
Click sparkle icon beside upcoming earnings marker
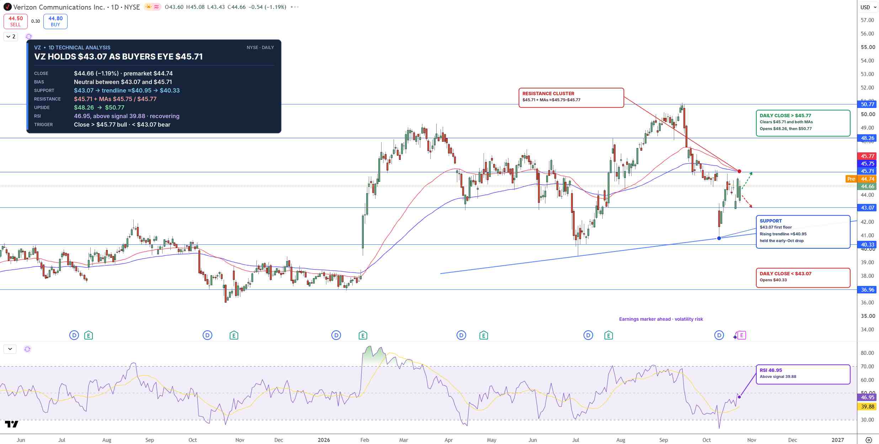point(735,336)
